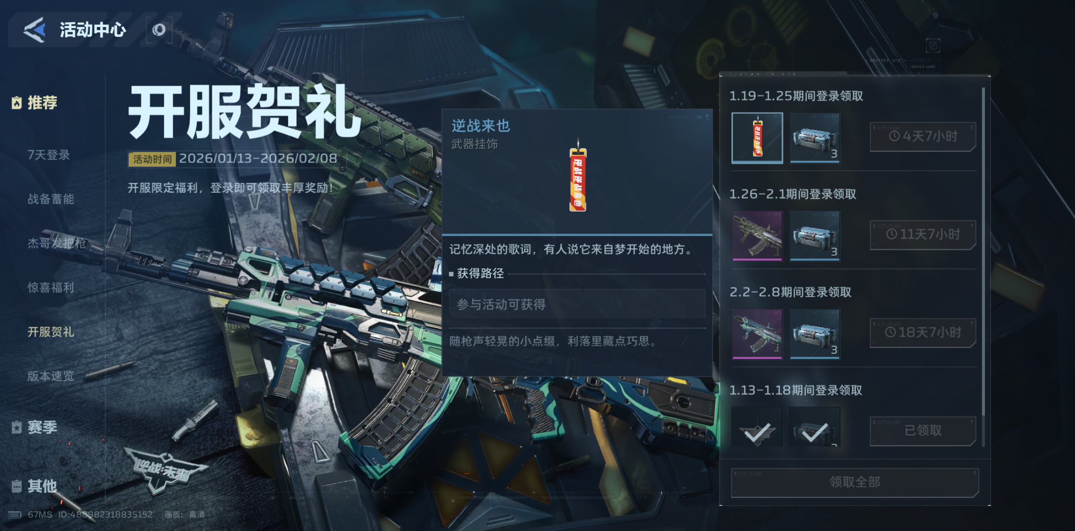
Task: Open the 7天登录 menu item
Action: pyautogui.click(x=49, y=155)
